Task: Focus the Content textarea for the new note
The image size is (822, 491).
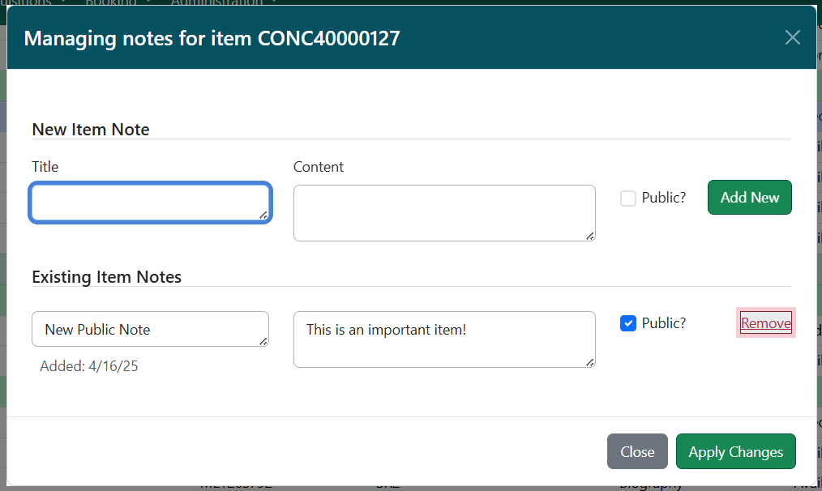Action: click(x=444, y=212)
